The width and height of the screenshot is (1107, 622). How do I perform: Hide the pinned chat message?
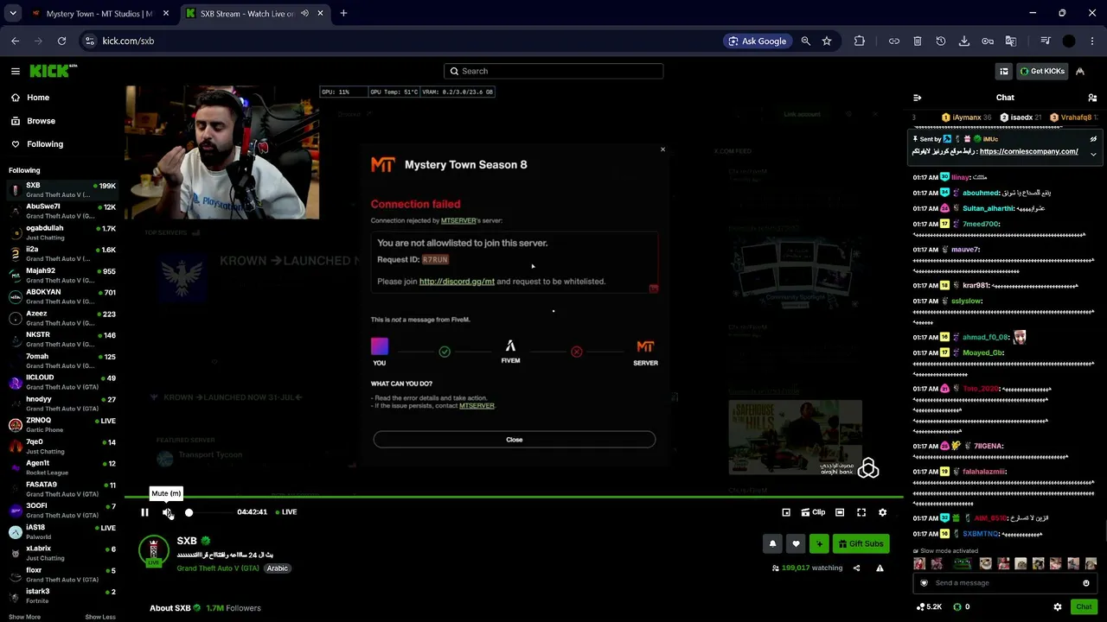(1093, 138)
